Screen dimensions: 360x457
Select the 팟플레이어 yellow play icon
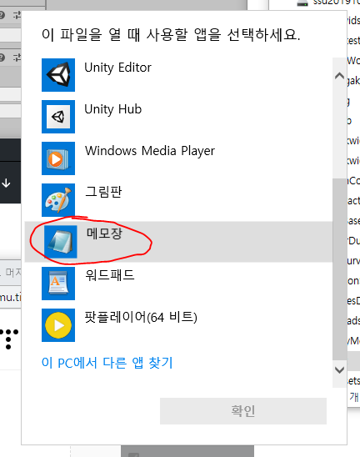tap(58, 325)
